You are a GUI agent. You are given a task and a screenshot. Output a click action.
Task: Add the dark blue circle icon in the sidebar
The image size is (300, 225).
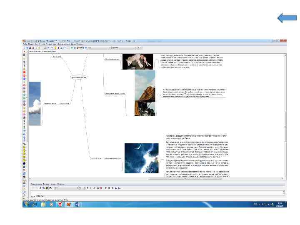24,164
